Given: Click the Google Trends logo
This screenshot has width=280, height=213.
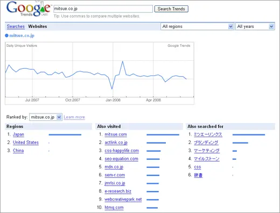Looking at the screenshot, I should 29,9.
